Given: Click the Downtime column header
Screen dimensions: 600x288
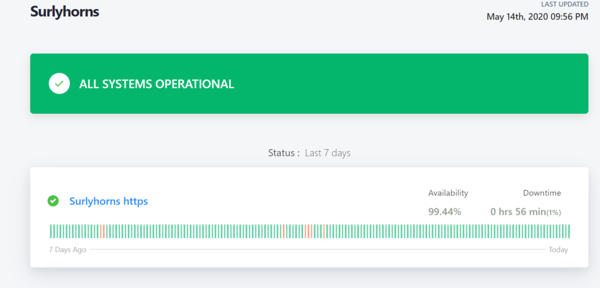Looking at the screenshot, I should pos(542,193).
